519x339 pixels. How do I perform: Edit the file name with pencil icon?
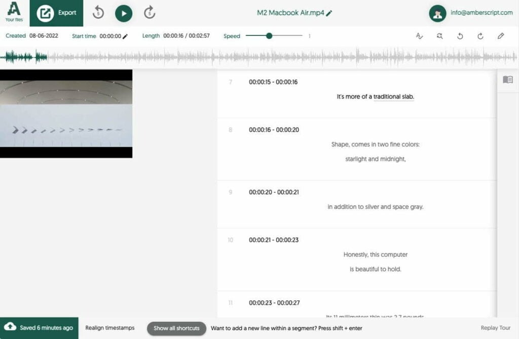click(329, 13)
